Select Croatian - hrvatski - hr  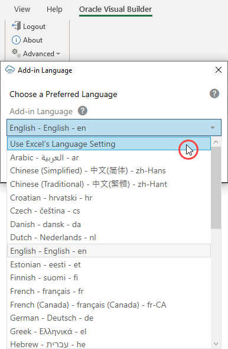tap(109, 198)
